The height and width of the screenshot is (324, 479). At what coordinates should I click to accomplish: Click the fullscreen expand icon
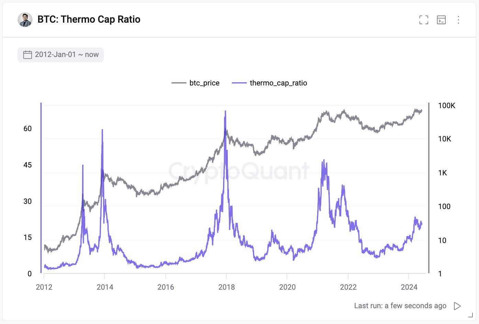tap(424, 20)
